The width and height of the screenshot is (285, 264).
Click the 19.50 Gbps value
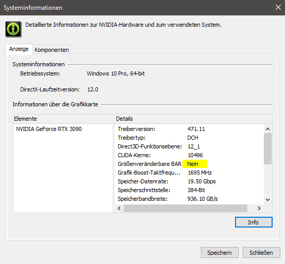tap(202, 181)
